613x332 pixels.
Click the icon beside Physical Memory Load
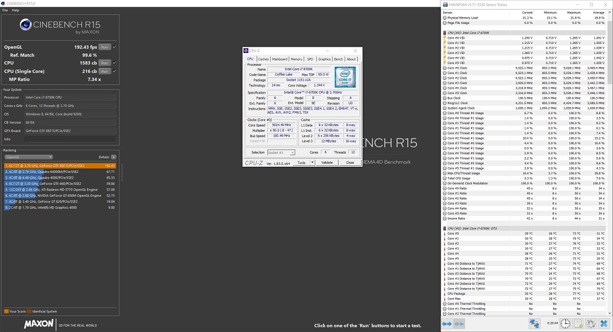pos(445,18)
